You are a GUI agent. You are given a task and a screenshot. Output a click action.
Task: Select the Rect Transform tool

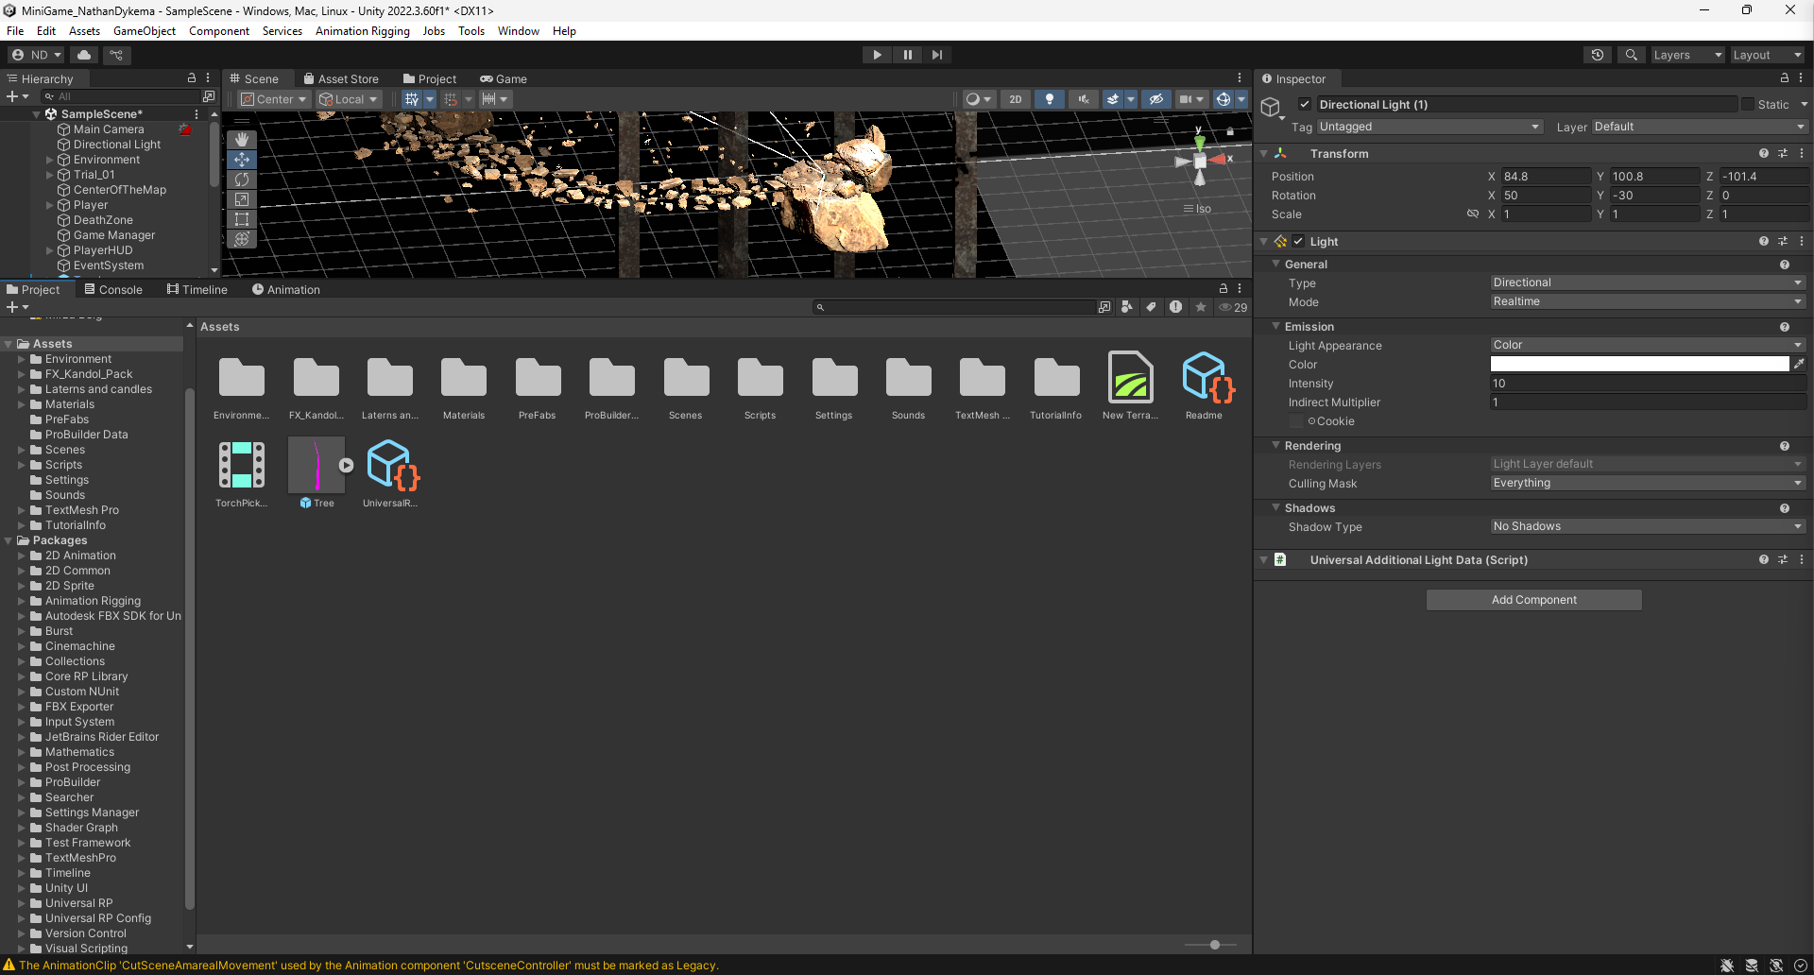pos(242,219)
